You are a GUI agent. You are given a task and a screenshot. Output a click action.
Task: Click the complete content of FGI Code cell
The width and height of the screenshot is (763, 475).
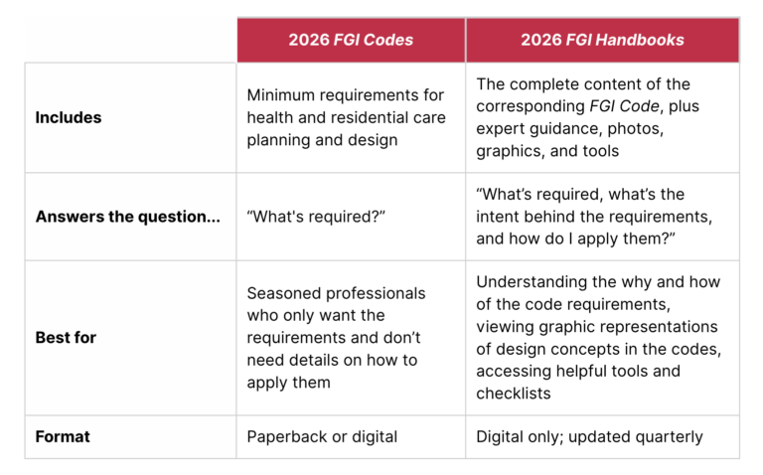click(602, 117)
